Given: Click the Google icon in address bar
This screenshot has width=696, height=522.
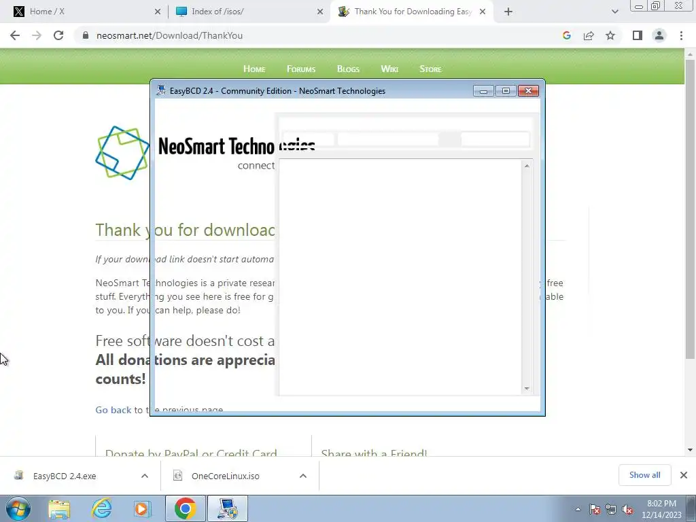Looking at the screenshot, I should click(566, 35).
